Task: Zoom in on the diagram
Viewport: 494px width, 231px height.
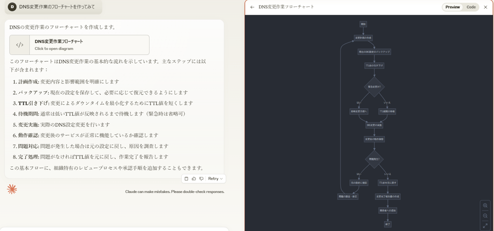Action: point(485,205)
